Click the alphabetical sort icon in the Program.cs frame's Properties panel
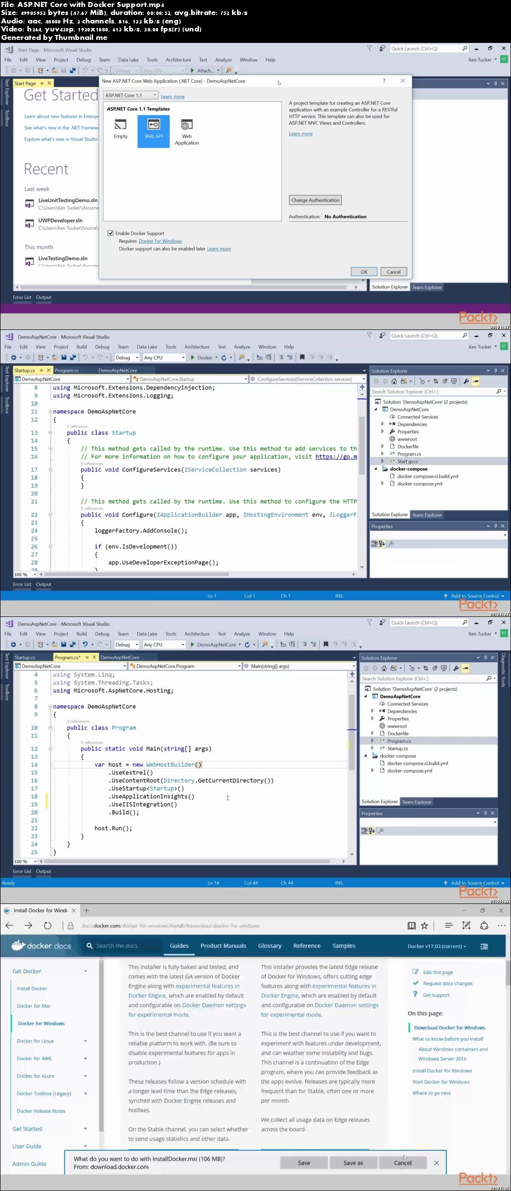 [372, 831]
